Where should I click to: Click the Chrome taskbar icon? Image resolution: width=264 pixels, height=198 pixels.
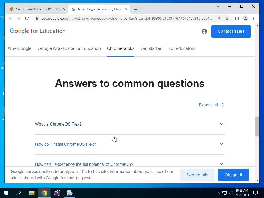click(44, 193)
